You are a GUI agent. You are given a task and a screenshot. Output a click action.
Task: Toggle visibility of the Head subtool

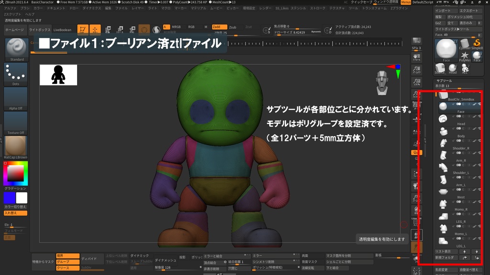tap(458, 116)
